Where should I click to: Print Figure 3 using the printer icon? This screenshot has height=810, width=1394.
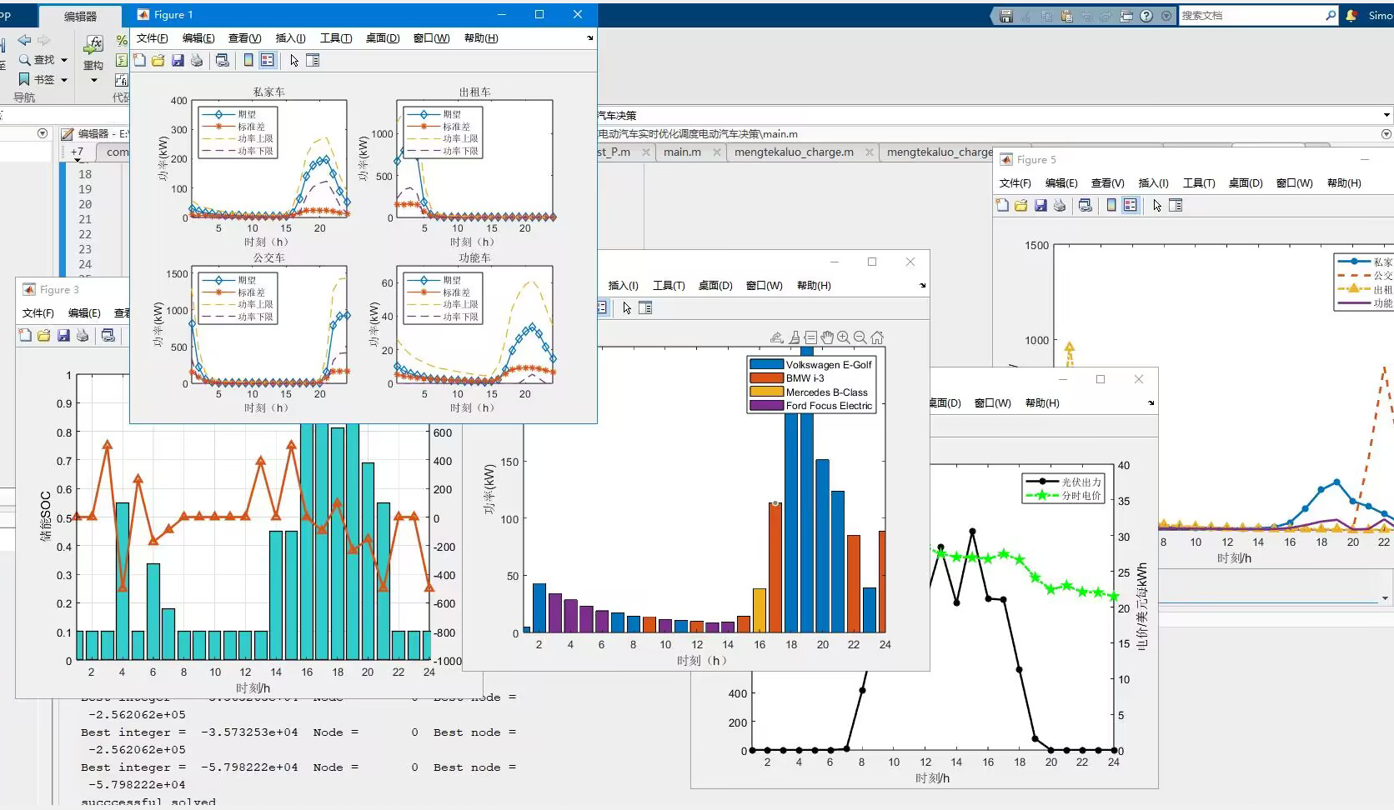coord(83,335)
